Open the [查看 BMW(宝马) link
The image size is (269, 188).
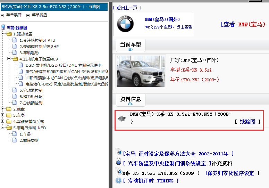tap(243, 24)
